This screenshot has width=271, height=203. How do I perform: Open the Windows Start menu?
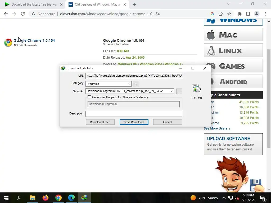(x=6, y=198)
